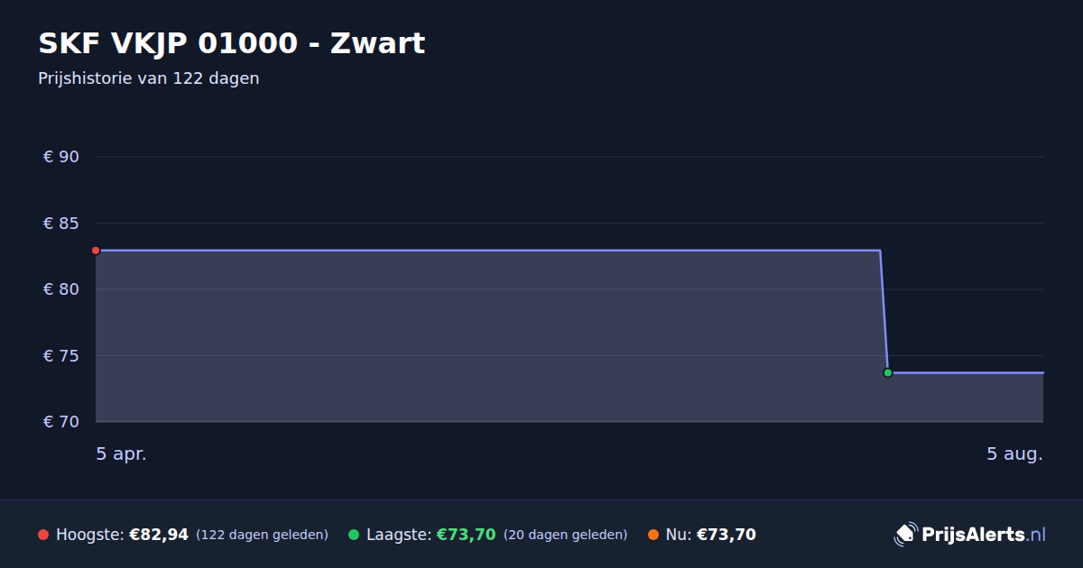Click the Prijshistorie van 122 dagen subtitle
Screen dimensions: 1083x568
tap(149, 78)
